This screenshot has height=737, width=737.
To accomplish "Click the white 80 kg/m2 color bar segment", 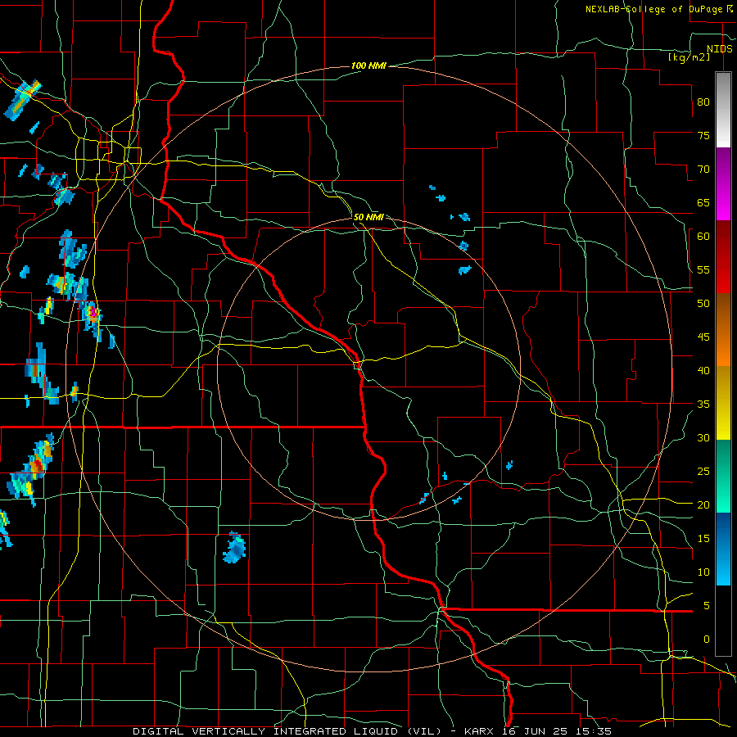I will coord(723,110).
